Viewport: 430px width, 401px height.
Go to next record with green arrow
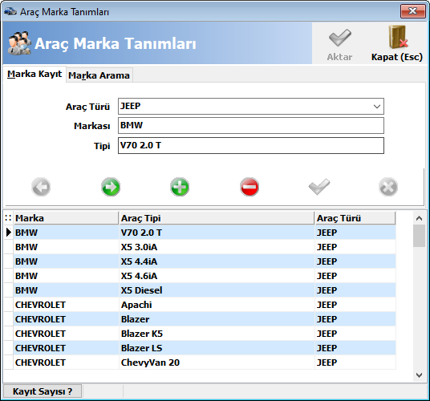(111, 187)
